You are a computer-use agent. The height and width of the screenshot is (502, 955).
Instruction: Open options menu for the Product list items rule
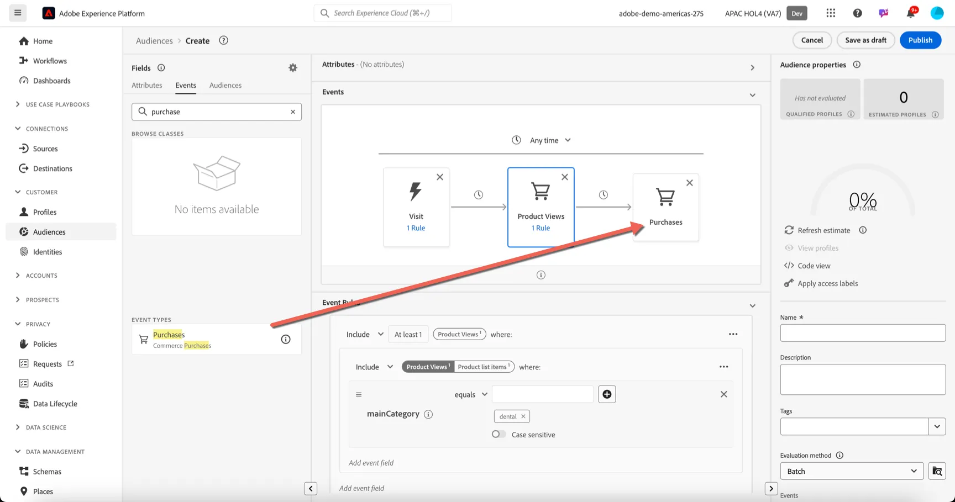[x=723, y=367]
